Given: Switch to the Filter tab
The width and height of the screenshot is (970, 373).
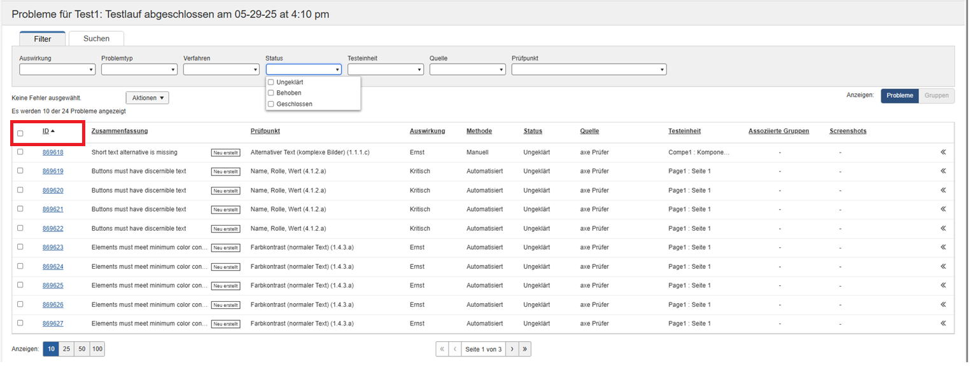Looking at the screenshot, I should pos(43,39).
